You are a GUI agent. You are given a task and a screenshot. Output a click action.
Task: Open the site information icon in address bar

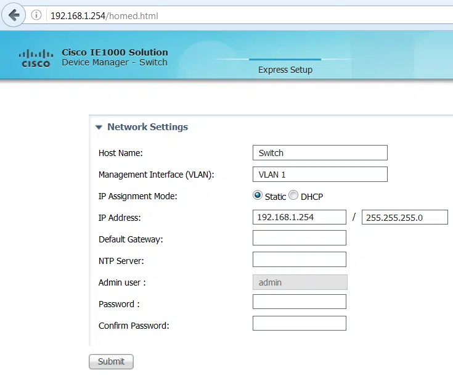coord(36,15)
